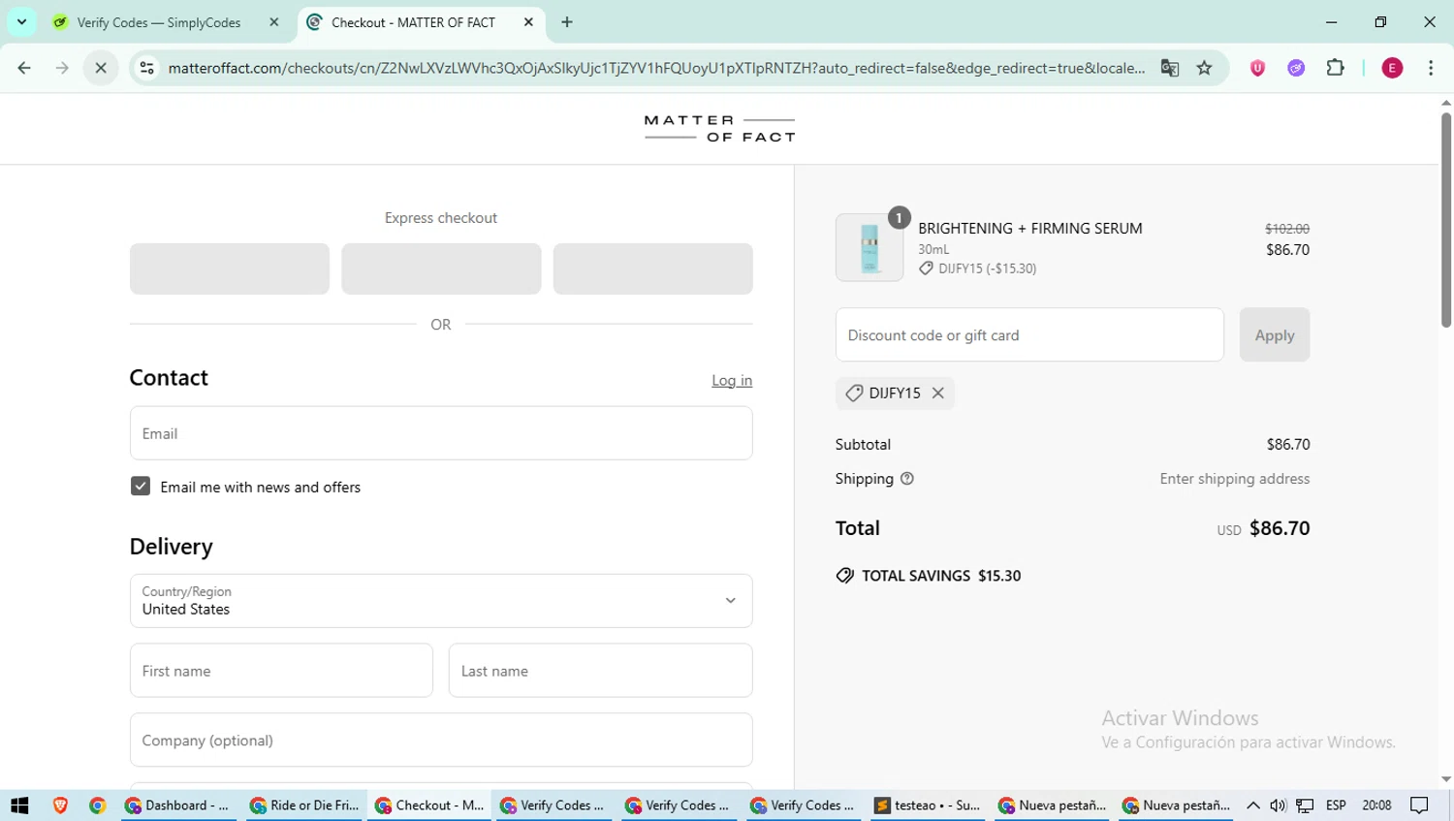The image size is (1454, 821).
Task: Open the Windows Start menu
Action: click(19, 805)
